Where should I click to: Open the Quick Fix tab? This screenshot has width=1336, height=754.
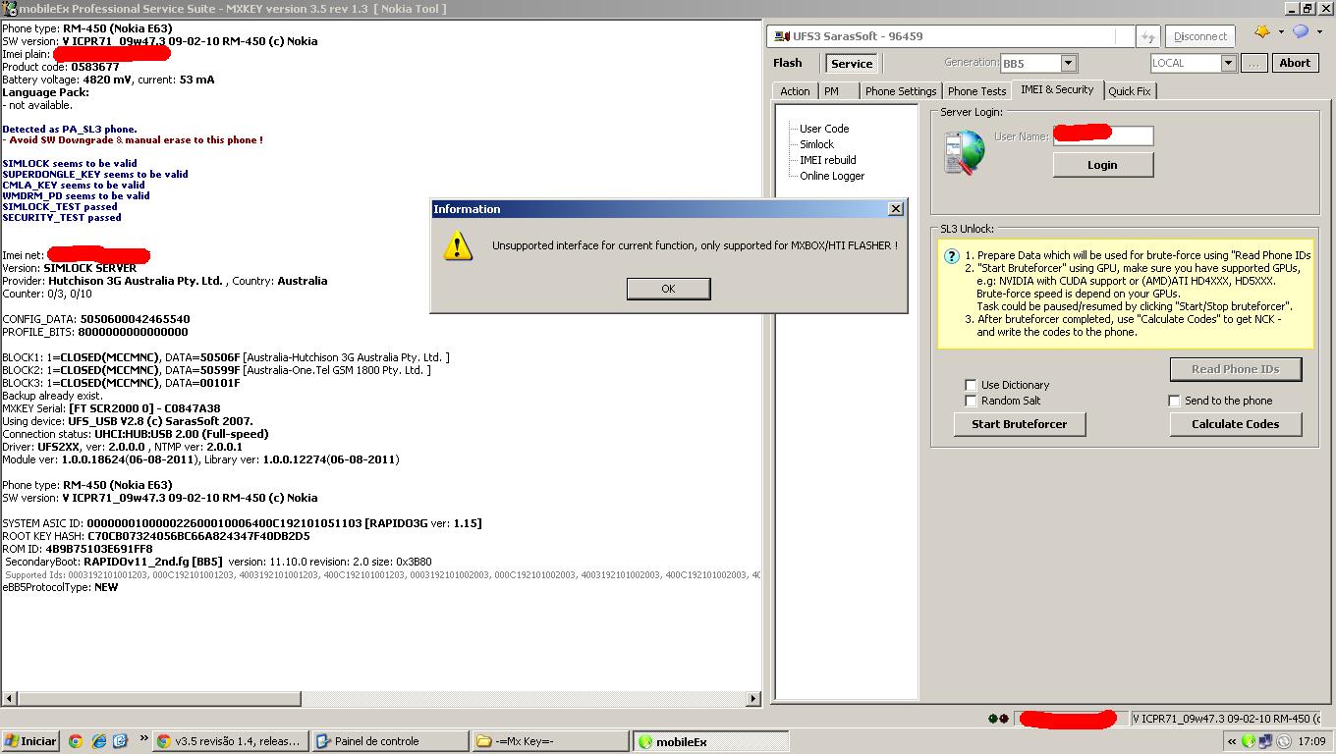1130,91
